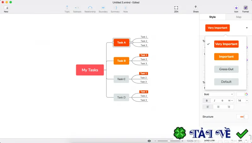Align topic text center

pyautogui.click(x=218, y=107)
